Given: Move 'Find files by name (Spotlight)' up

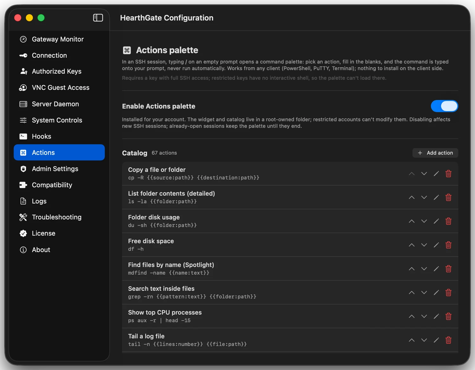Looking at the screenshot, I should pos(412,269).
